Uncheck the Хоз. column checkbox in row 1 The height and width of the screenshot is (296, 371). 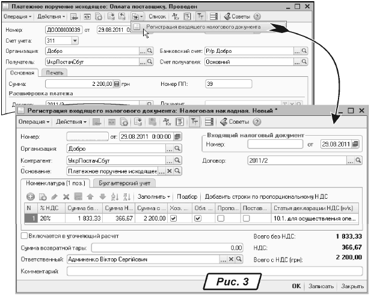pyautogui.click(x=173, y=219)
